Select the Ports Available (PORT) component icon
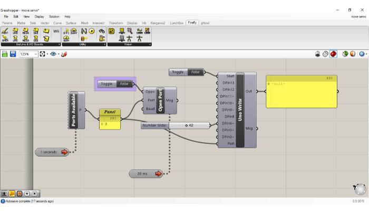The image size is (369, 211). (5, 31)
